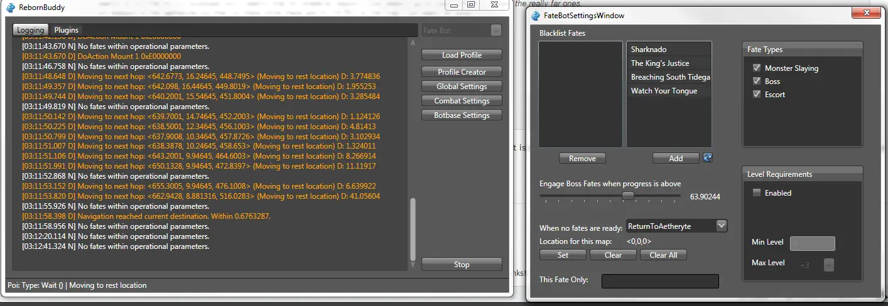Minimize the RebornBuddy window

(454, 5)
